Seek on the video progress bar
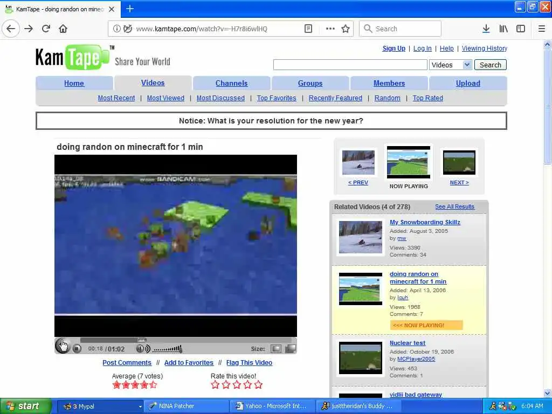Image resolution: width=552 pixels, height=414 pixels. [186, 340]
